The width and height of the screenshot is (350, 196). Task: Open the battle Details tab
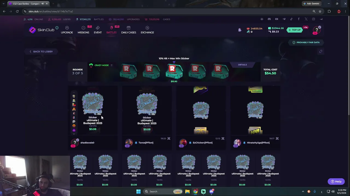242,65
